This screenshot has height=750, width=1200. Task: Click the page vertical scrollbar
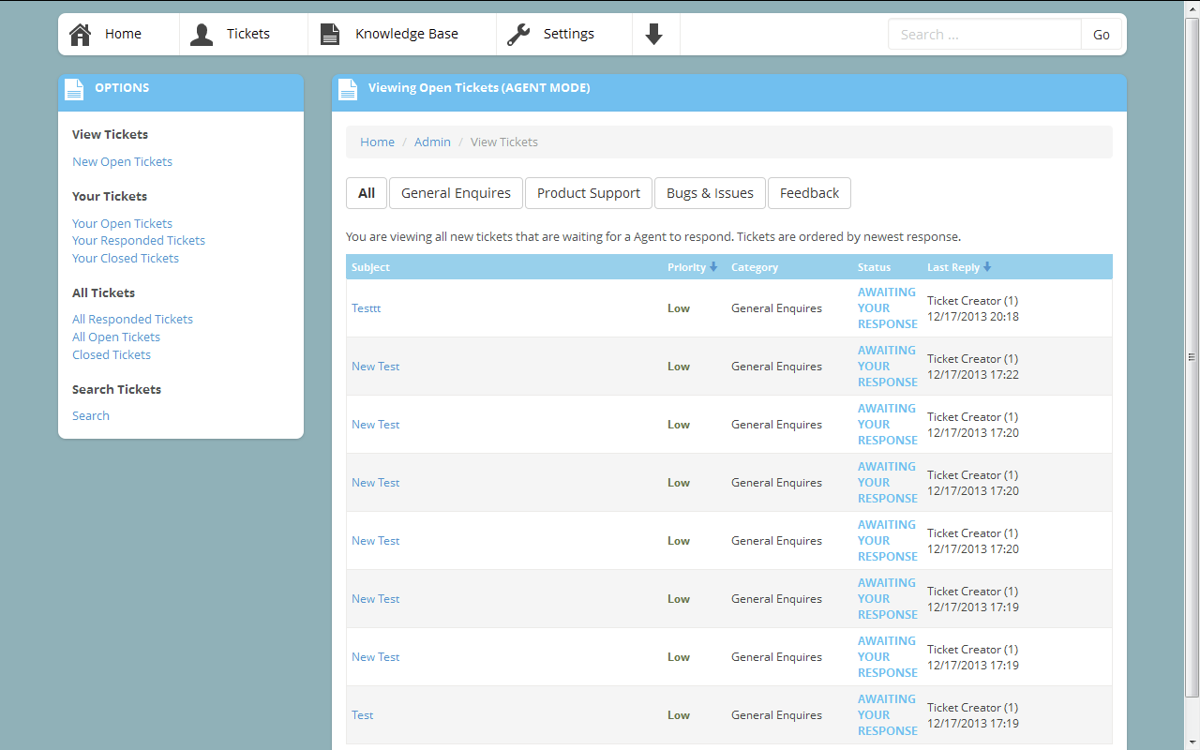[x=1192, y=356]
